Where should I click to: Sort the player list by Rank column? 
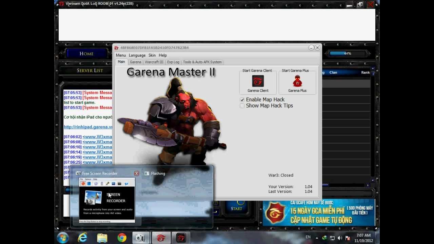coord(365,73)
